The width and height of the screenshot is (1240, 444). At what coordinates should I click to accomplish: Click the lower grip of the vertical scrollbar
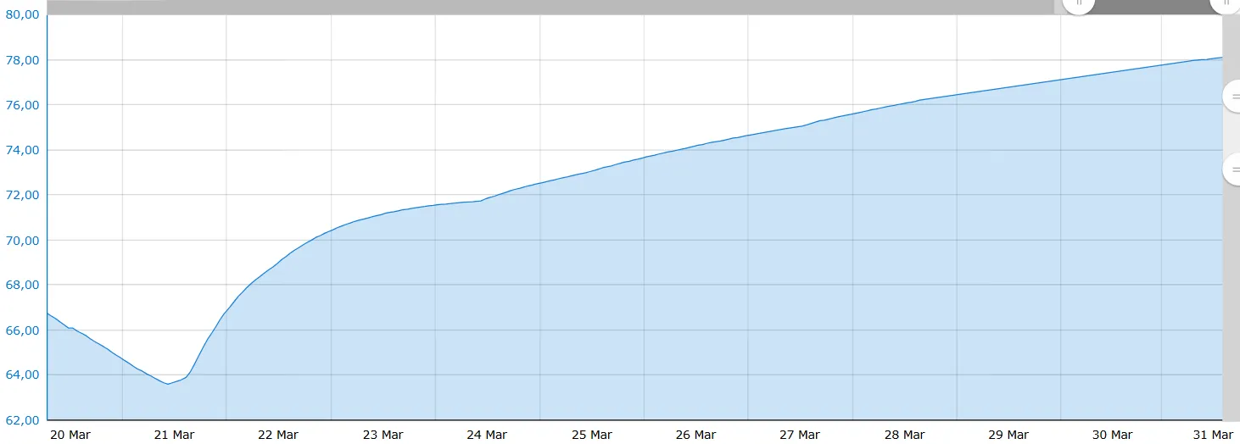pyautogui.click(x=1232, y=169)
